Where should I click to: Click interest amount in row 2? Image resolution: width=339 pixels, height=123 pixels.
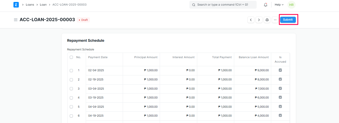[x=191, y=80]
